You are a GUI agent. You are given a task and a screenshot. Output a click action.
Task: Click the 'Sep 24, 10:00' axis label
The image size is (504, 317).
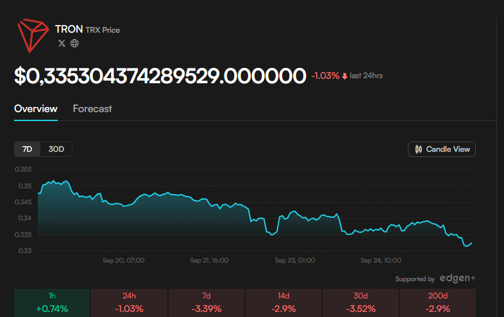coord(381,261)
